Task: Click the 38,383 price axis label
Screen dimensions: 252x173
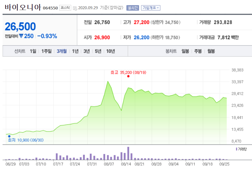Action: [x=237, y=70]
